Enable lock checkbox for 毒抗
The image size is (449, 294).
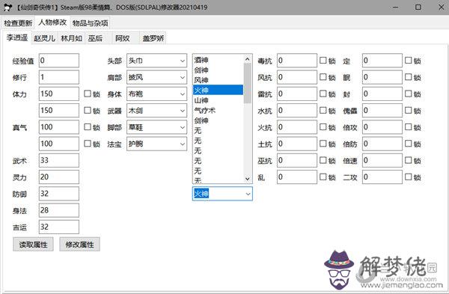coord(323,61)
